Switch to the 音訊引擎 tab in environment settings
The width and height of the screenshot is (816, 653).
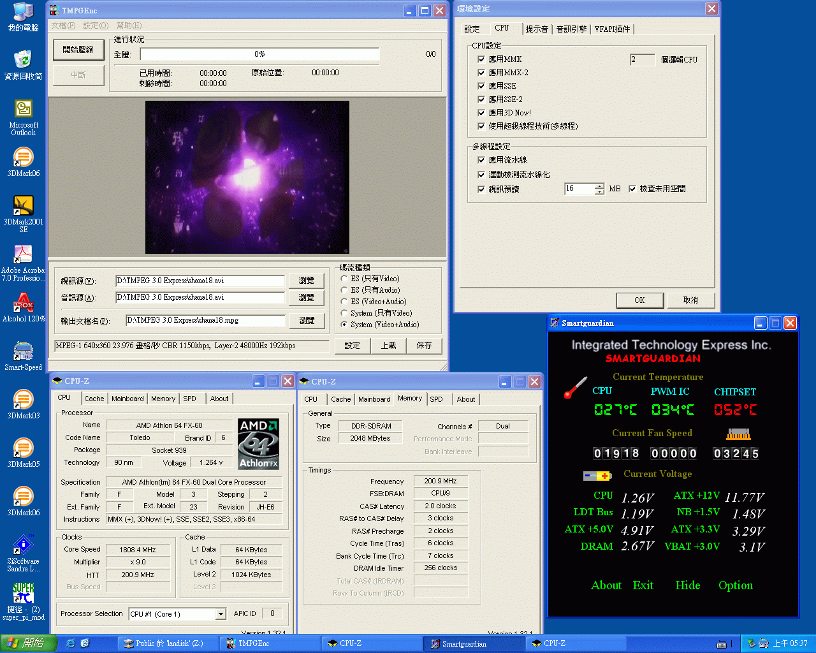[571, 29]
